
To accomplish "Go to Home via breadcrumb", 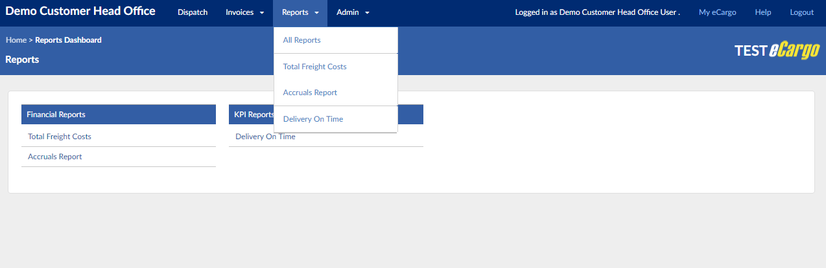I will pos(16,40).
